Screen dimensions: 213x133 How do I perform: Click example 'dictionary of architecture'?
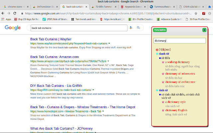pyautogui.click(x=180, y=82)
